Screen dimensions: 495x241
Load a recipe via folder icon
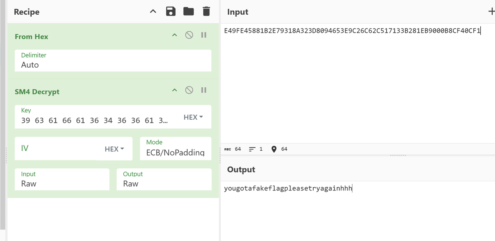(188, 12)
